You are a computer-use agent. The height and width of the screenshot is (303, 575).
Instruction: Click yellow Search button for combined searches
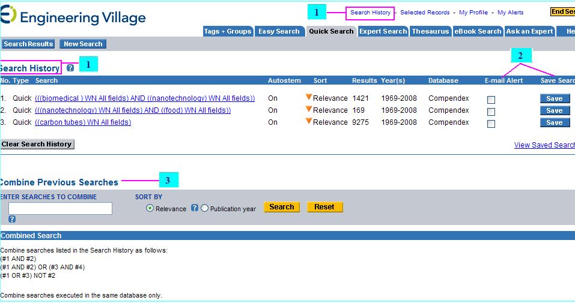(x=282, y=207)
